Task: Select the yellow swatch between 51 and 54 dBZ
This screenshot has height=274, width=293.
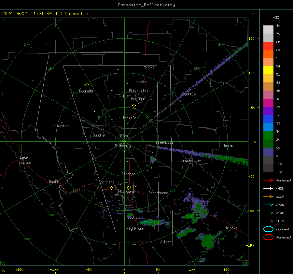Action: pyautogui.click(x=268, y=70)
